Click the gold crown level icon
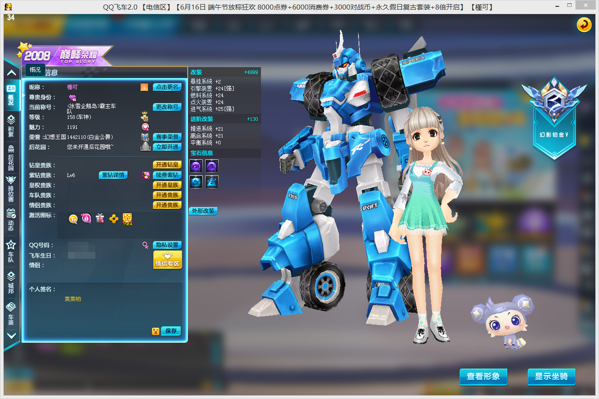The height and width of the screenshot is (399, 599). coord(145,117)
